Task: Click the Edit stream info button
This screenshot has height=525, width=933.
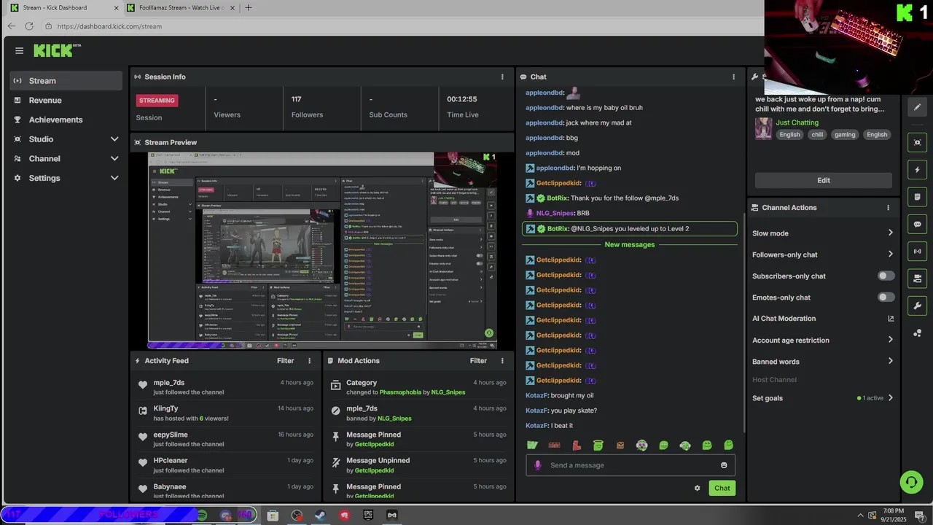Action: pos(824,180)
